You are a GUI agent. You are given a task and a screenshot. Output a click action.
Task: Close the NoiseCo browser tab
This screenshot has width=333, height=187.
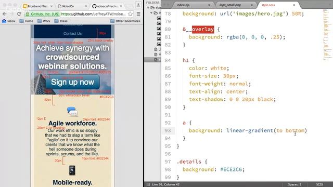point(86,6)
